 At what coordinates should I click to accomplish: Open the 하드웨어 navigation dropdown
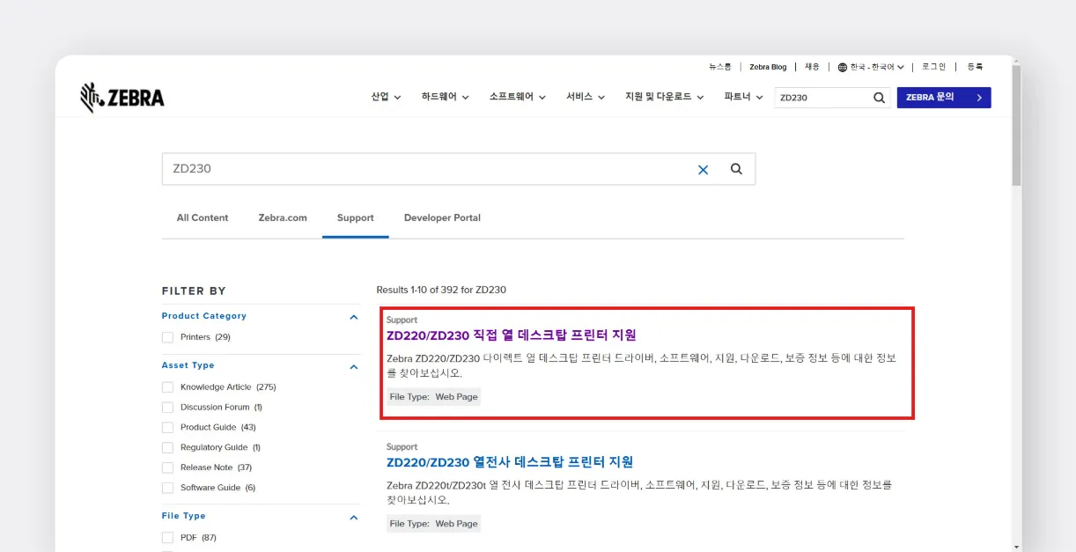(445, 97)
